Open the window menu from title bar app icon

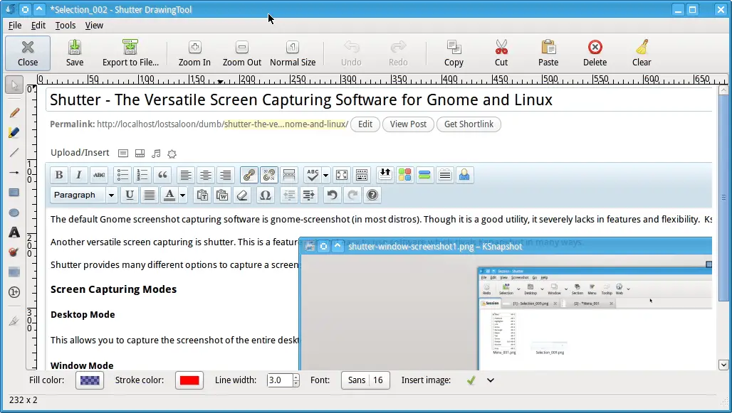10,9
